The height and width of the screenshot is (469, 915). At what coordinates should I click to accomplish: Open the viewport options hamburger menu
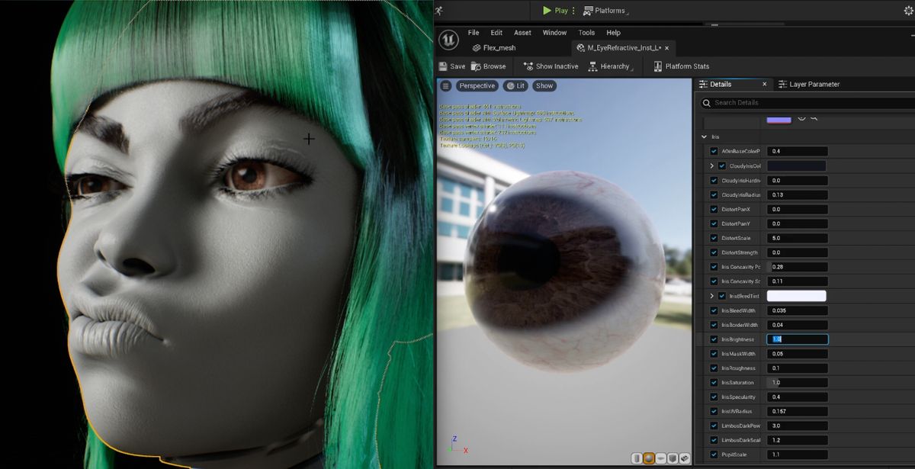(x=446, y=85)
